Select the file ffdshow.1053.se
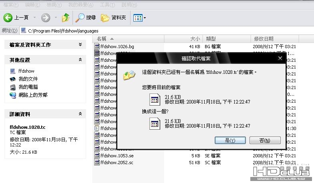 click(117, 156)
